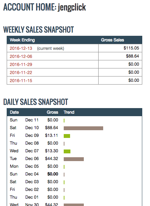This screenshot has width=150, height=206.
Task: Open the 2016-11-29 weekly sales link
Action: pos(21,64)
